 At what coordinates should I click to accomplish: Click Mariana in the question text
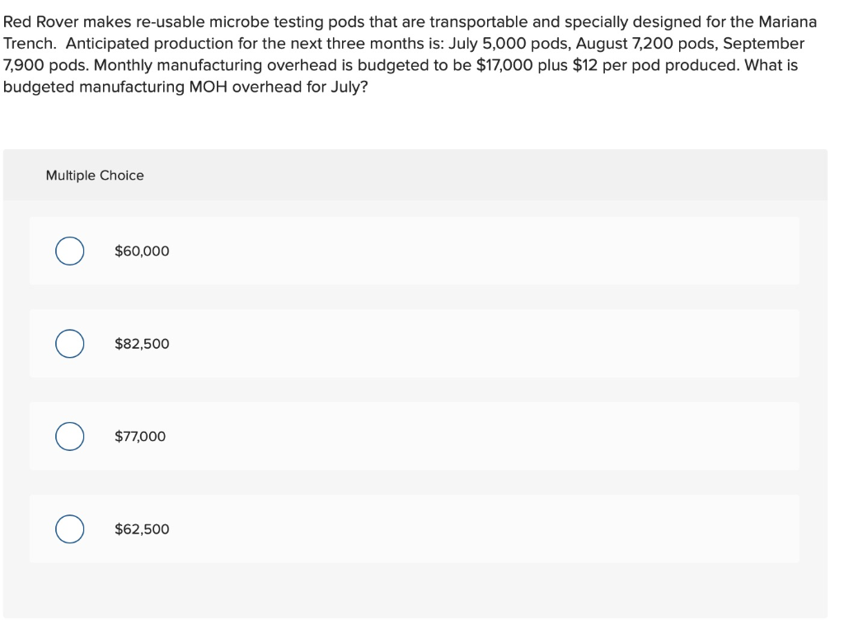(782, 22)
